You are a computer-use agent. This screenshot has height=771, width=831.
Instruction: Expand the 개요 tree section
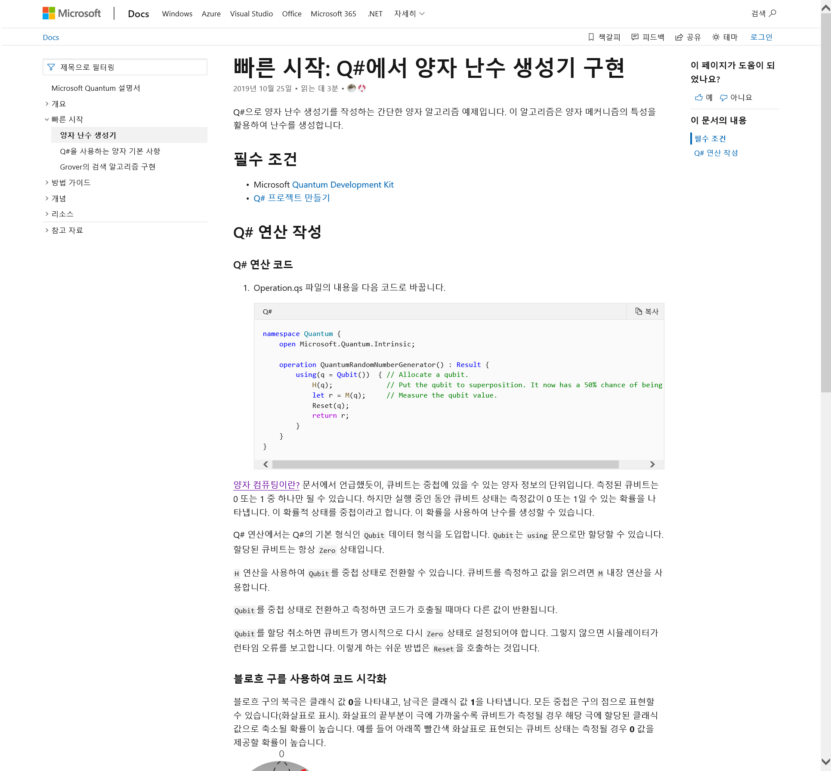tap(47, 104)
